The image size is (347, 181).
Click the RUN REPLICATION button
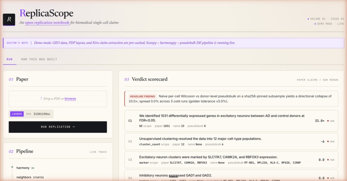pos(58,127)
